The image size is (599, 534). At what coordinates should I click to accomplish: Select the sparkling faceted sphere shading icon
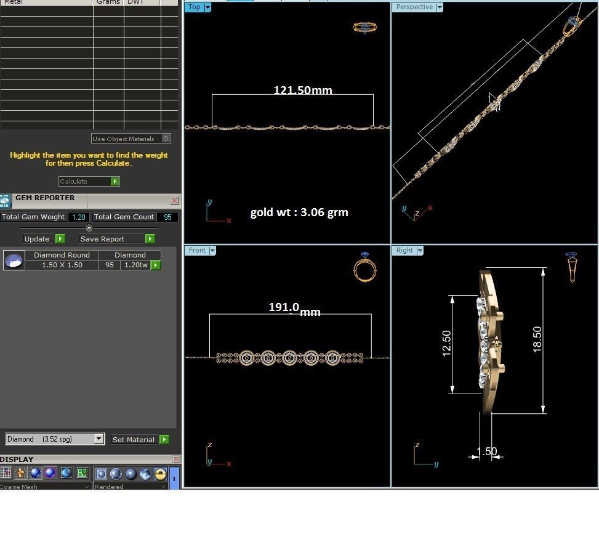(145, 474)
